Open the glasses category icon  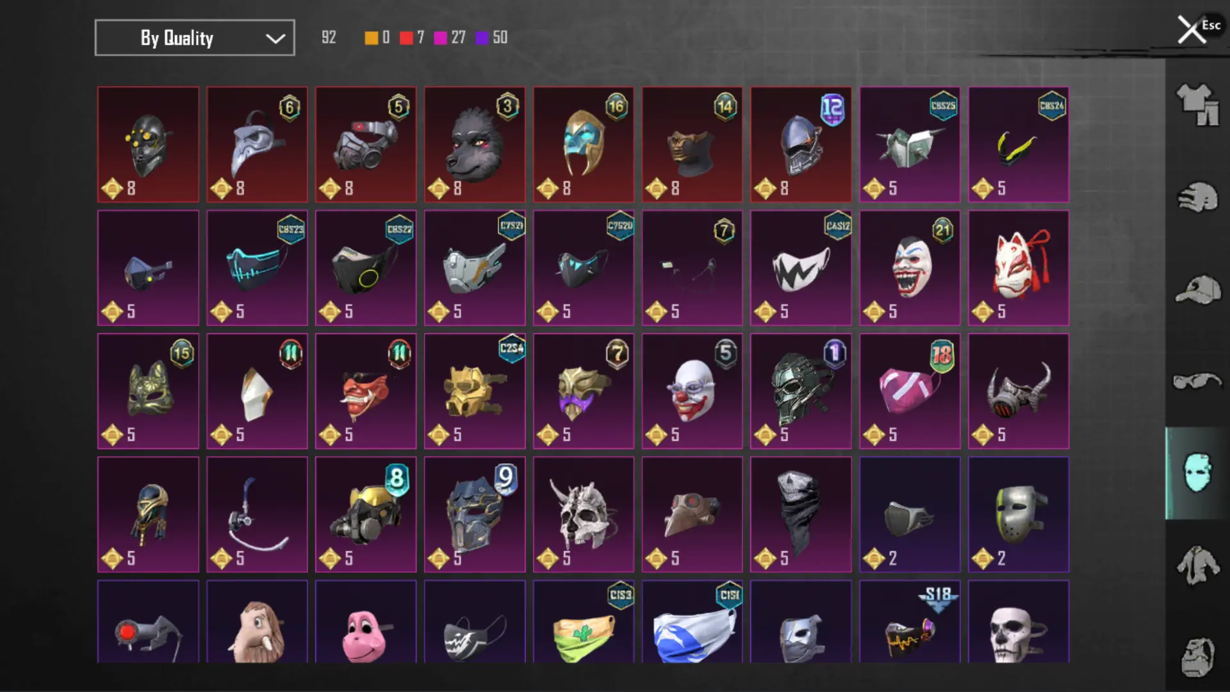tap(1197, 381)
